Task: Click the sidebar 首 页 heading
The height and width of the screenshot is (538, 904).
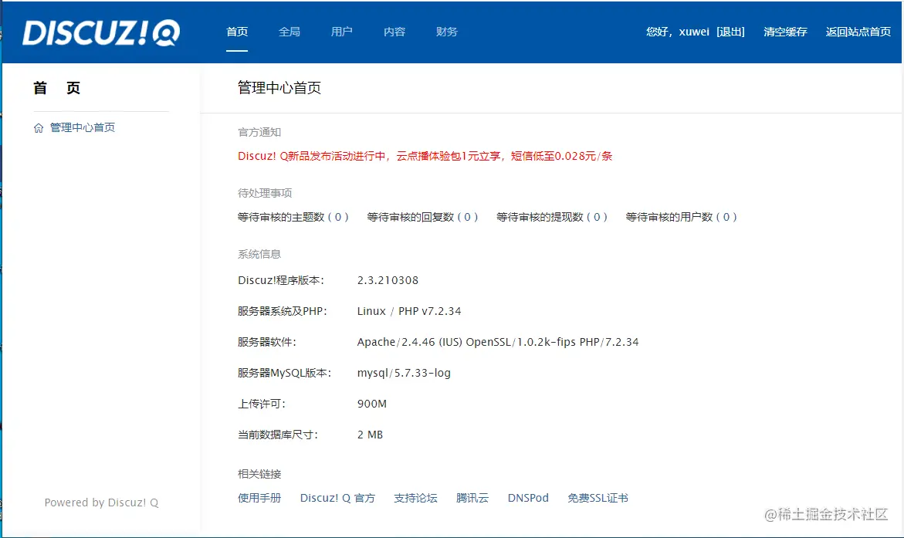Action: click(x=56, y=88)
